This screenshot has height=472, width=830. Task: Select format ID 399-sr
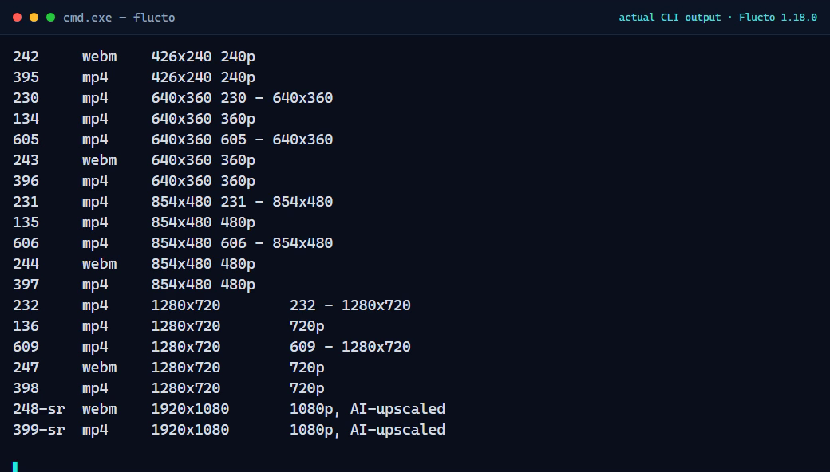coord(38,430)
